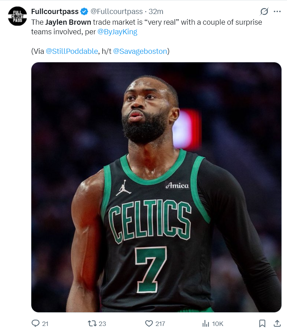This screenshot has height=330, width=287.
Task: Click the tweet text about trade market
Action: pos(147,27)
